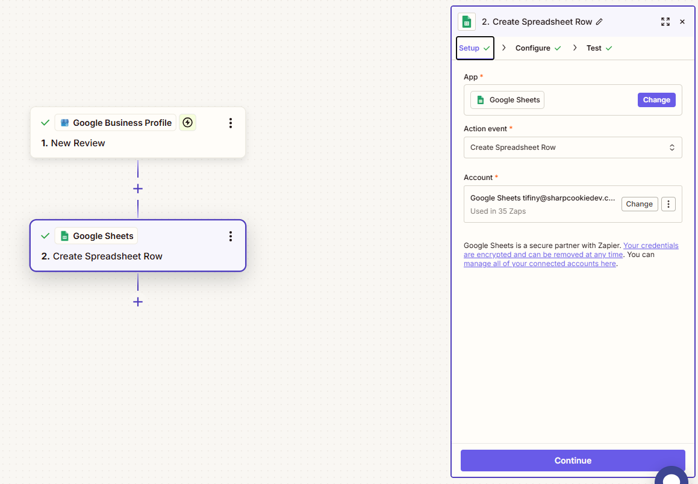Open the Create Spreadsheet Row step three-dot menu
The image size is (698, 484).
230,236
